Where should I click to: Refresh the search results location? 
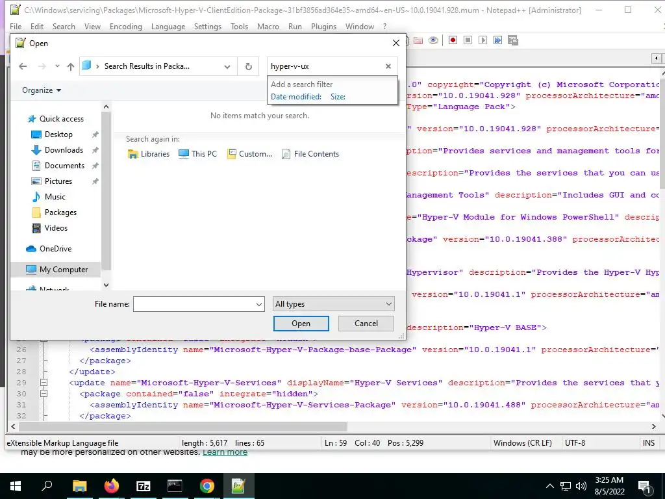pos(249,66)
